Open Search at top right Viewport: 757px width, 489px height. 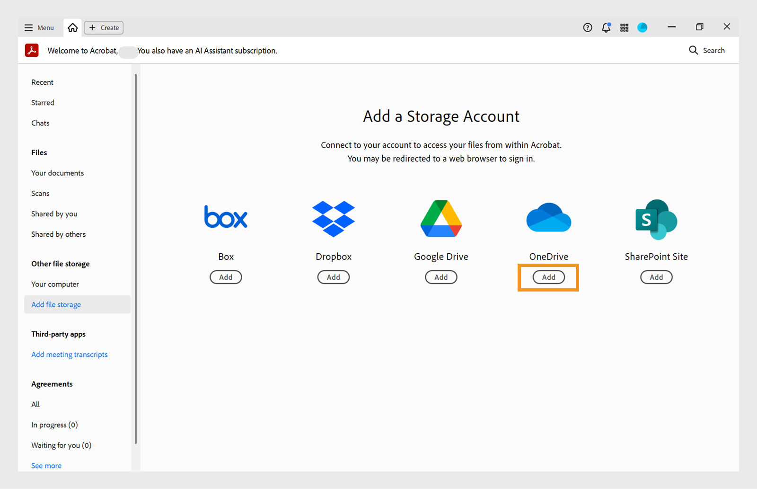[x=707, y=50]
